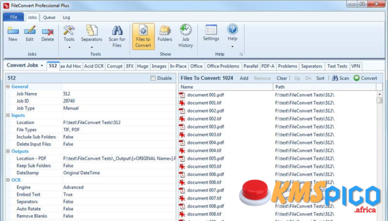This screenshot has height=221, width=388.
Task: Select document 006.pdf in the file list
Action: (206, 174)
